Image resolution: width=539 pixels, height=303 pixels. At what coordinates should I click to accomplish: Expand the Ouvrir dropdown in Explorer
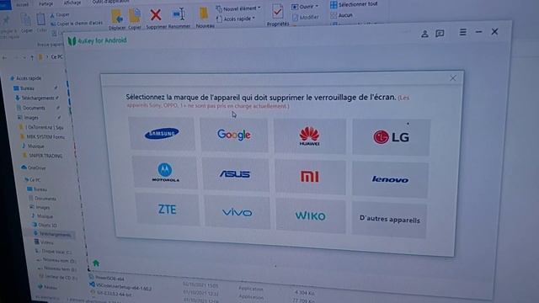(305, 7)
